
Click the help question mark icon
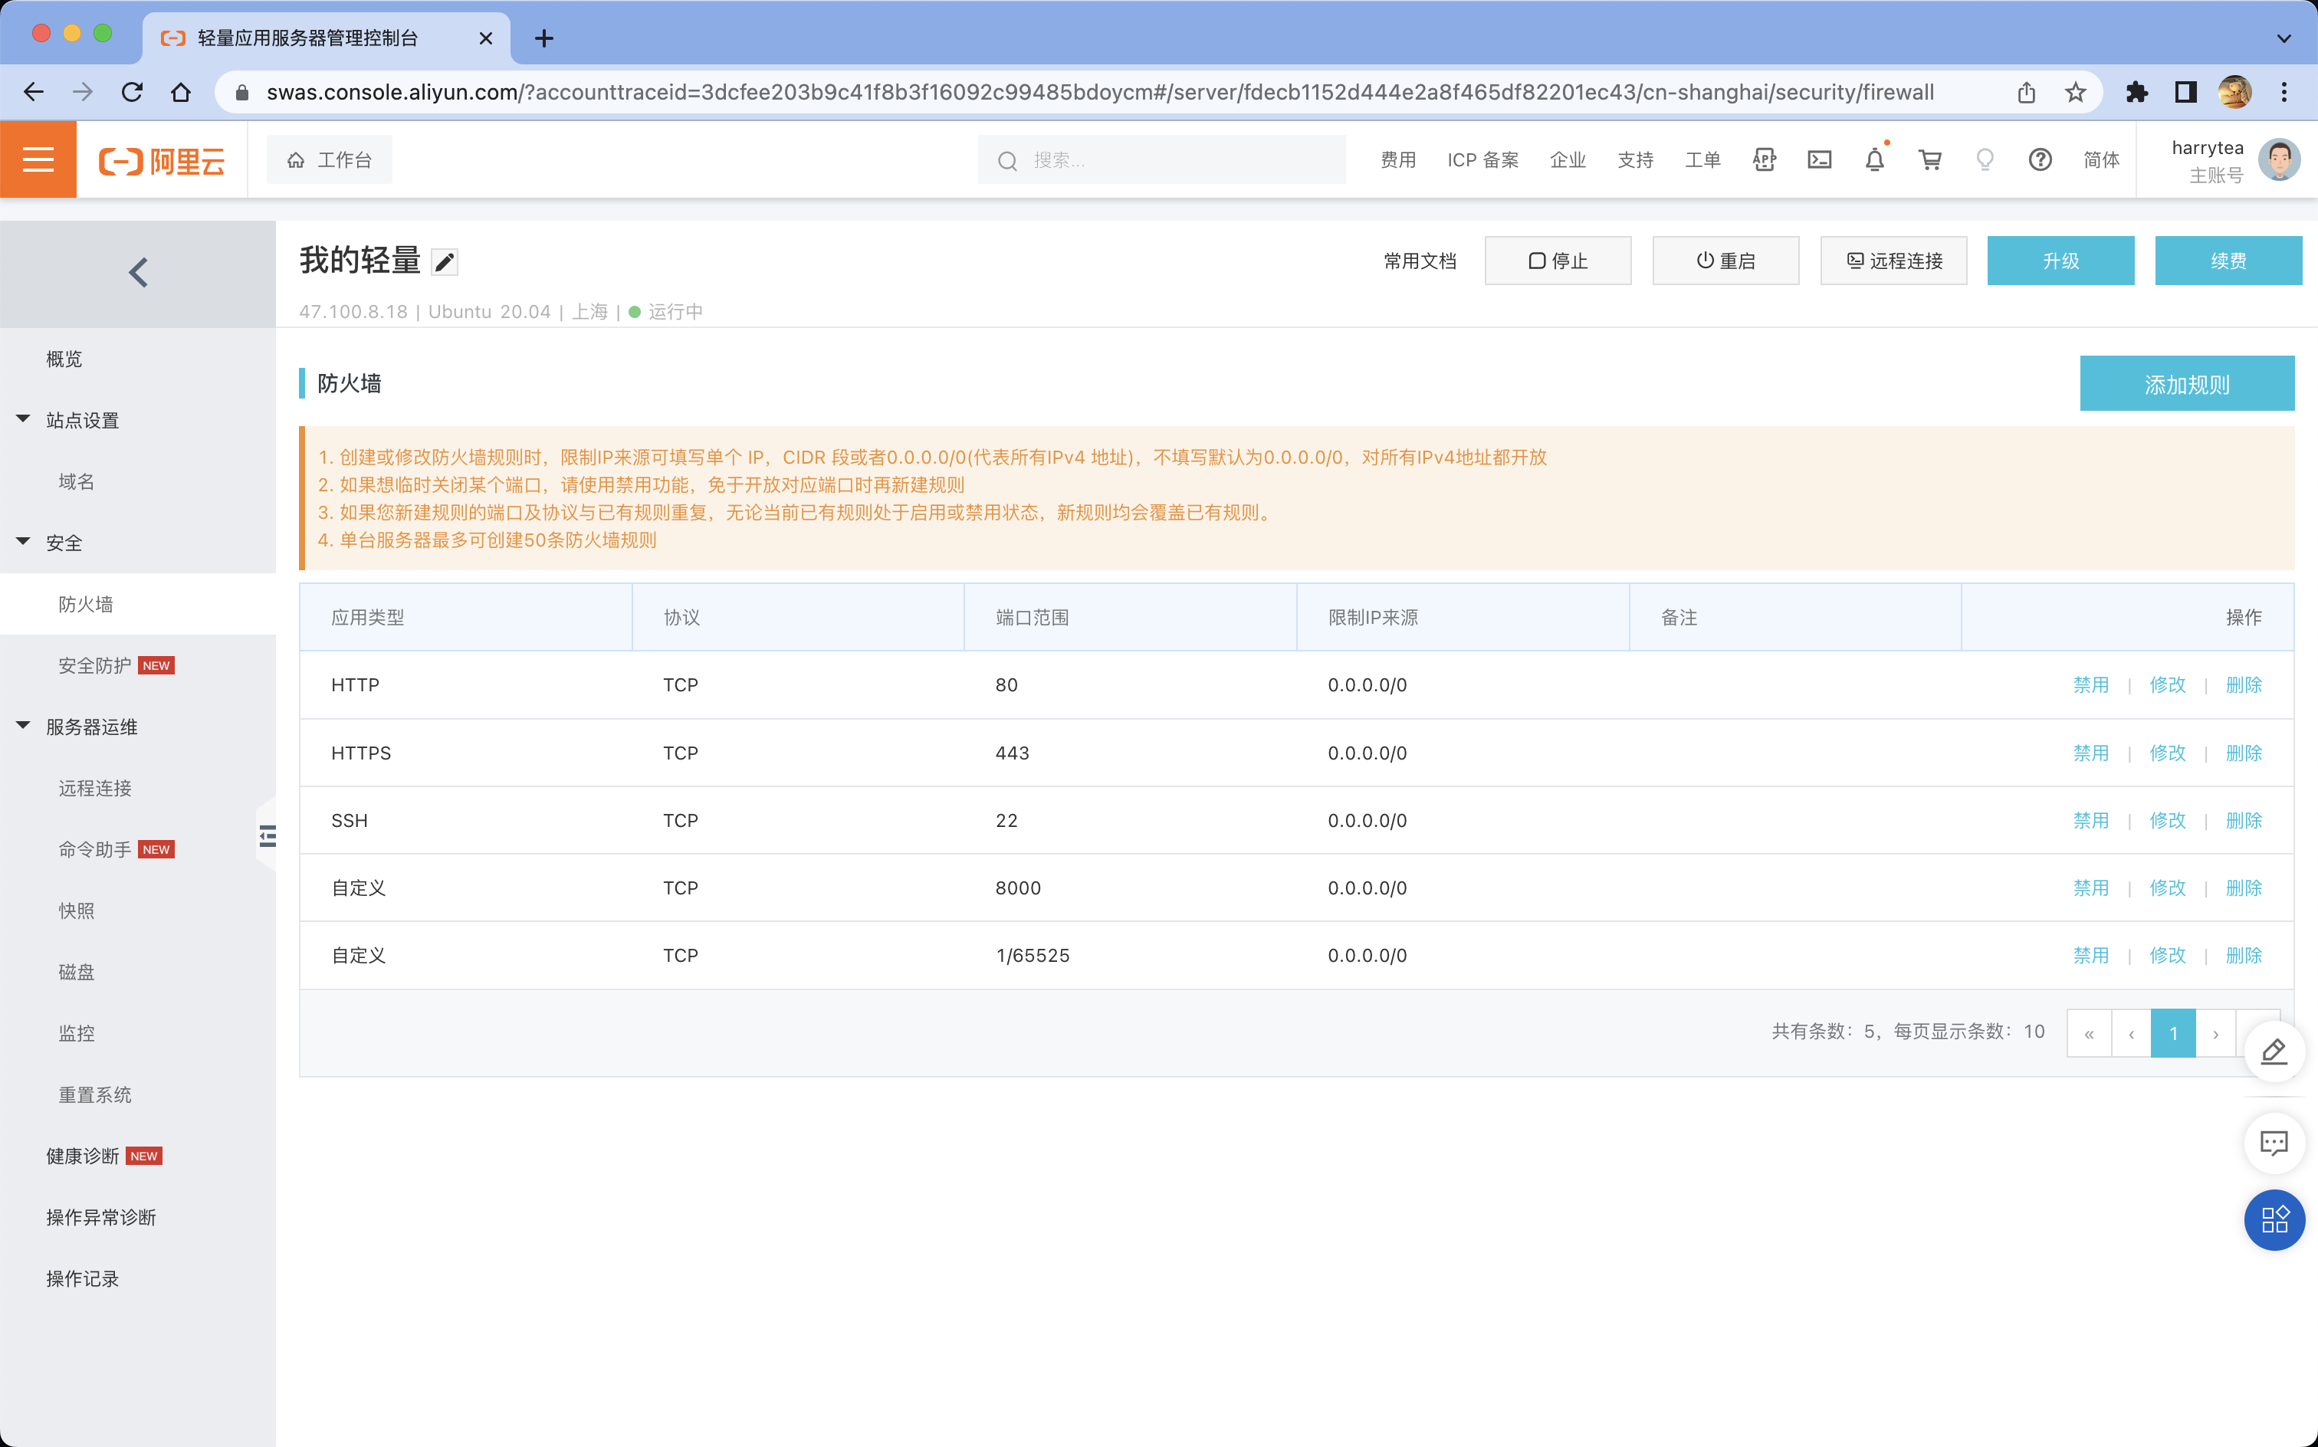(2040, 160)
